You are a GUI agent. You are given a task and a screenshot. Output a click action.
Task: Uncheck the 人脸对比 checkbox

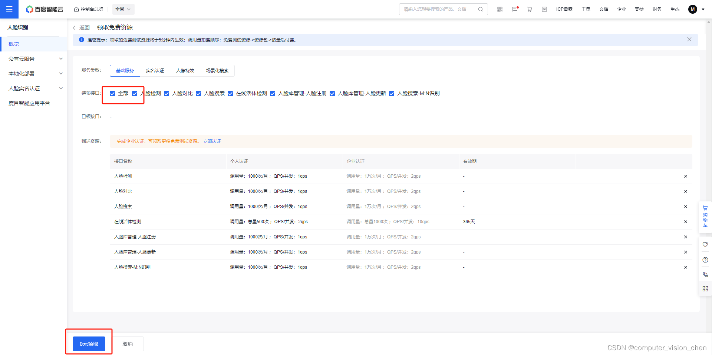(167, 94)
